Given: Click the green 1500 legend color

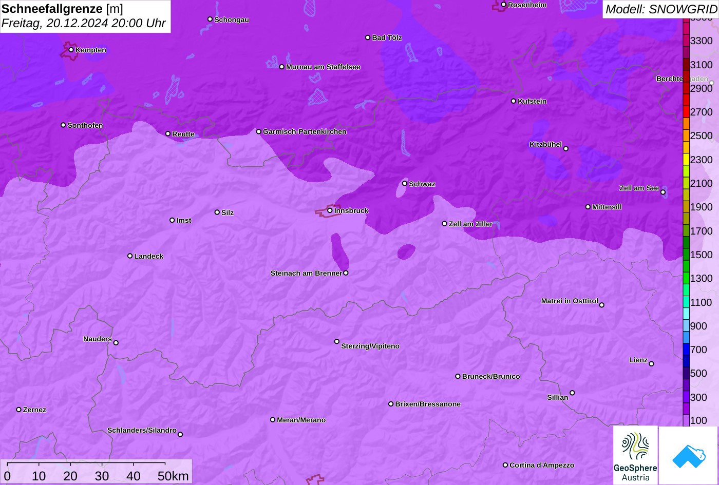Looking at the screenshot, I should coord(686,255).
